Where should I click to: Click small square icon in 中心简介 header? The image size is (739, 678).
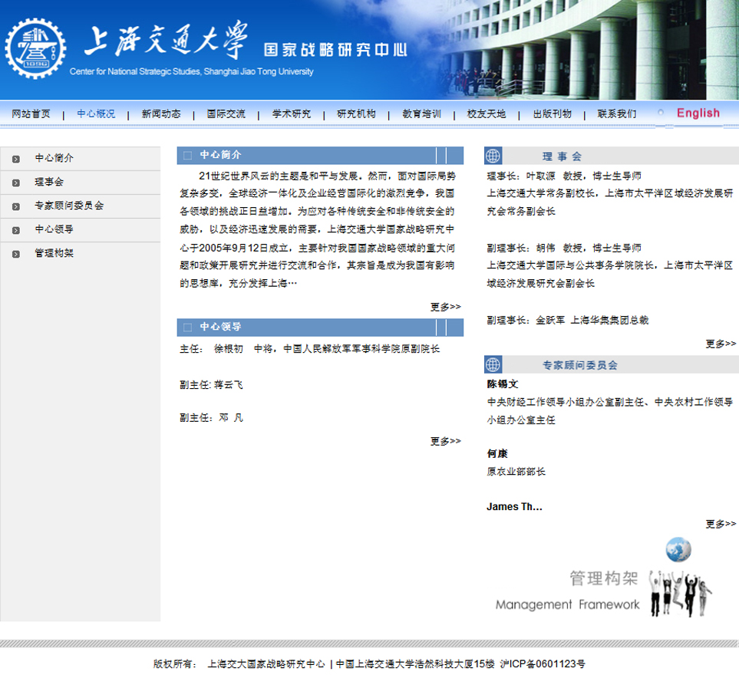click(x=187, y=156)
